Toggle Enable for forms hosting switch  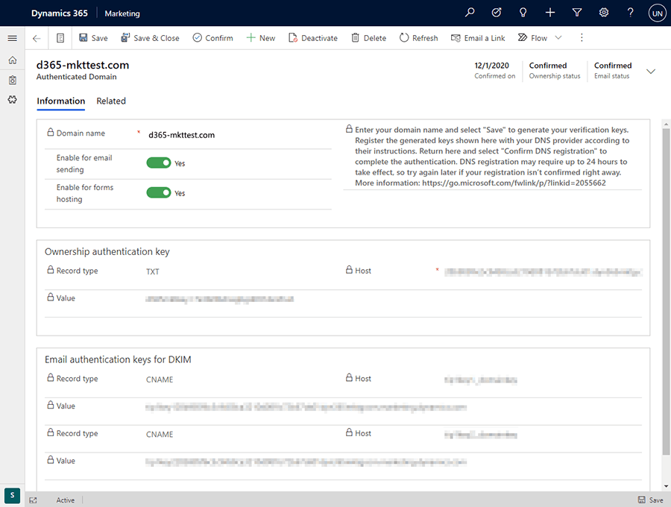(x=159, y=192)
